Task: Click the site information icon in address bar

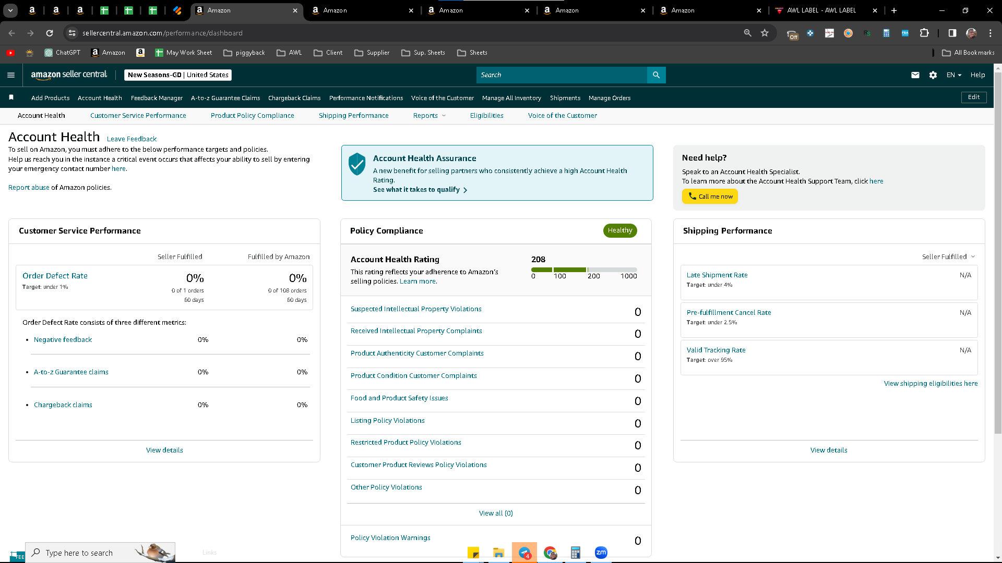Action: [x=72, y=33]
